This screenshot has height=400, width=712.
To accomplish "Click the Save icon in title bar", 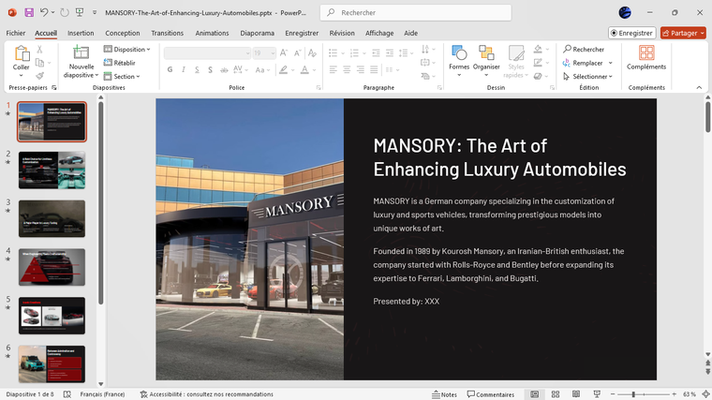I will [x=29, y=12].
